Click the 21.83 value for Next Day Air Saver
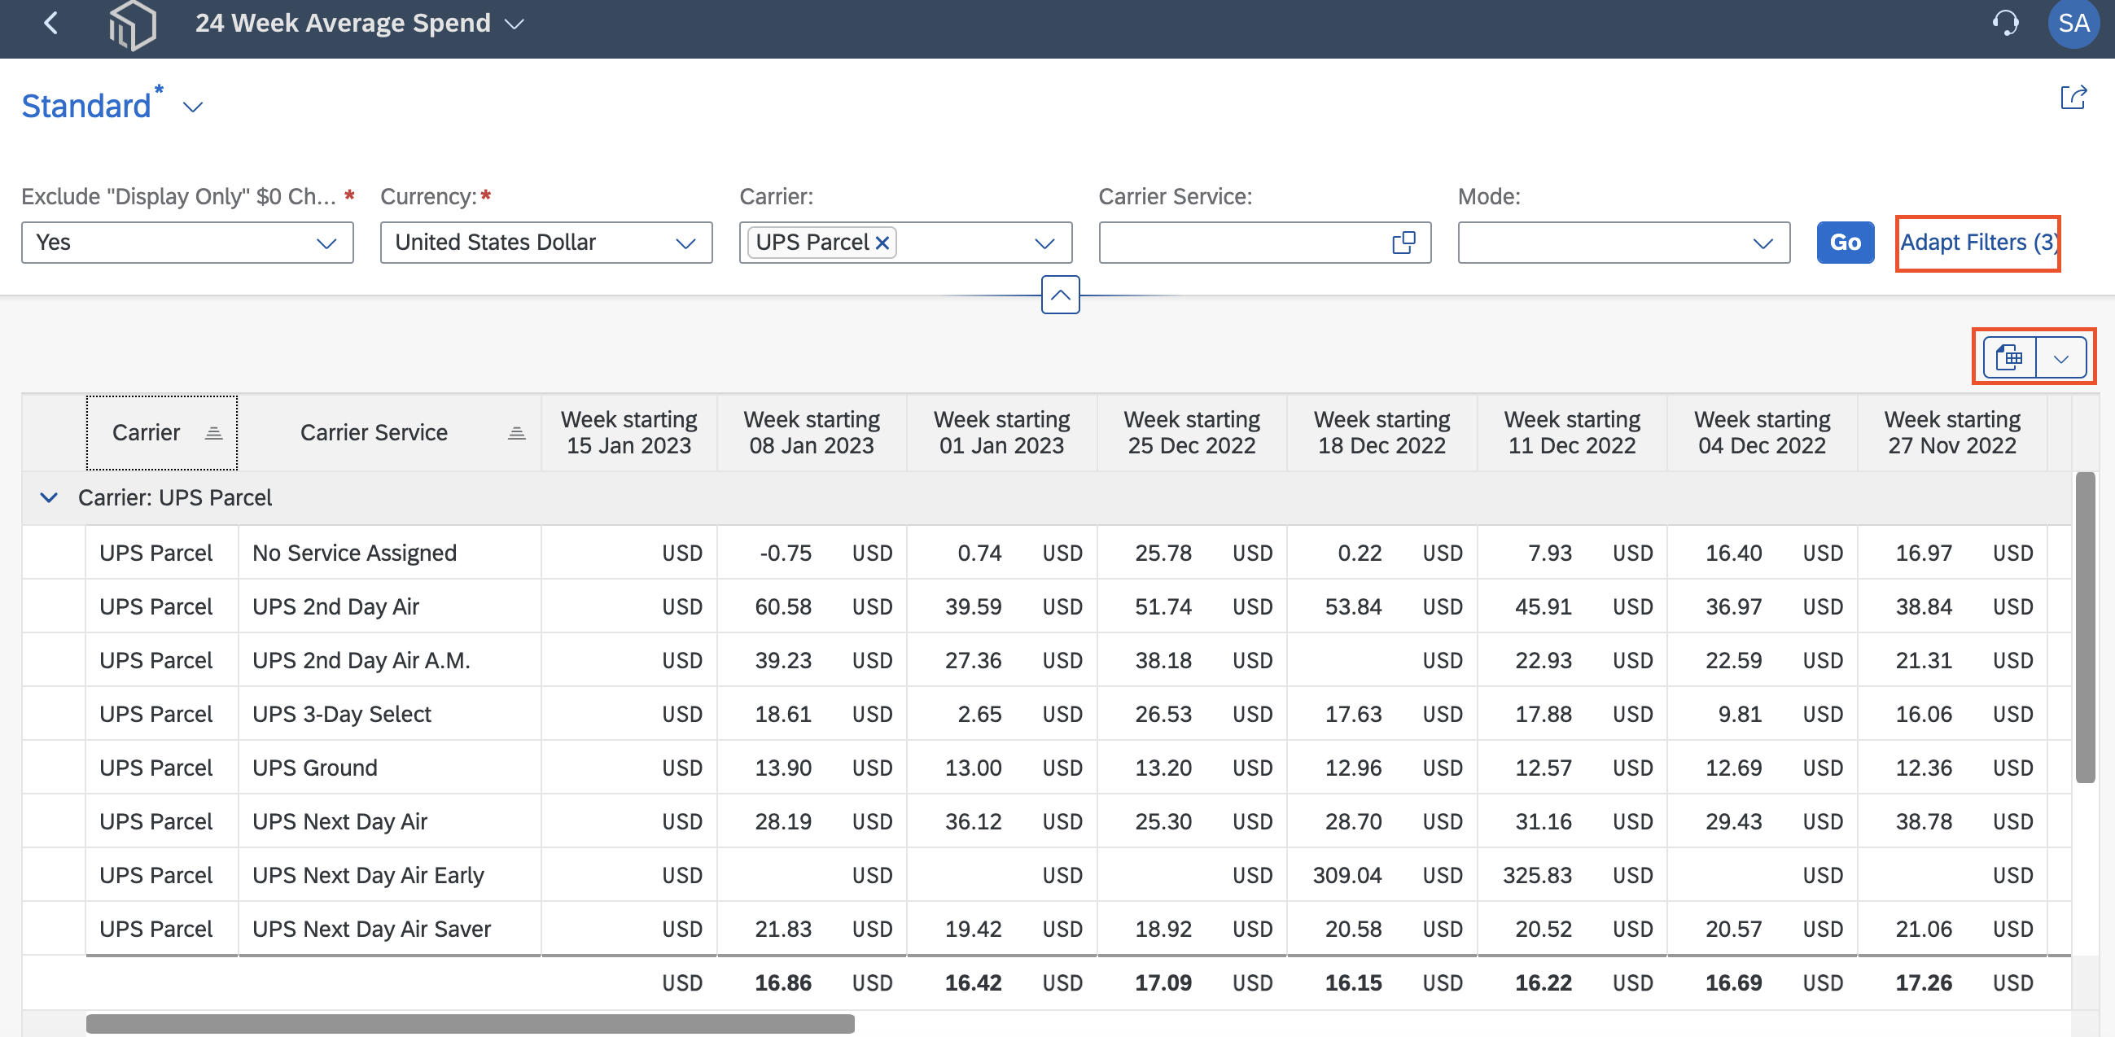The height and width of the screenshot is (1037, 2115). pos(782,929)
